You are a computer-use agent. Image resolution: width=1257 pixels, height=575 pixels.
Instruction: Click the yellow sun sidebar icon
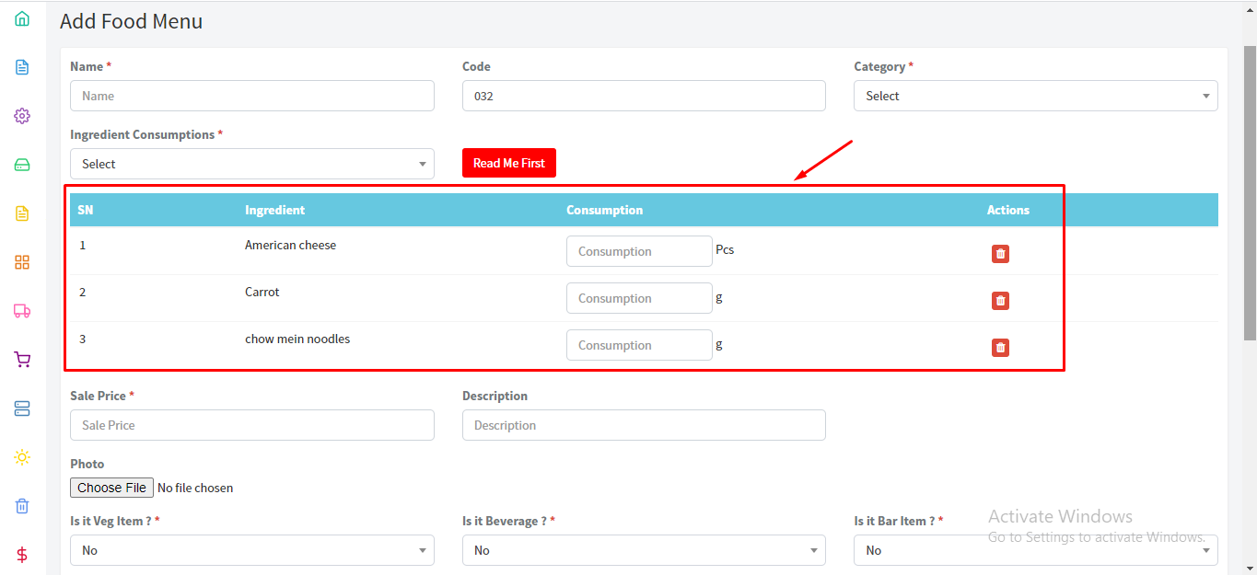pyautogui.click(x=22, y=457)
